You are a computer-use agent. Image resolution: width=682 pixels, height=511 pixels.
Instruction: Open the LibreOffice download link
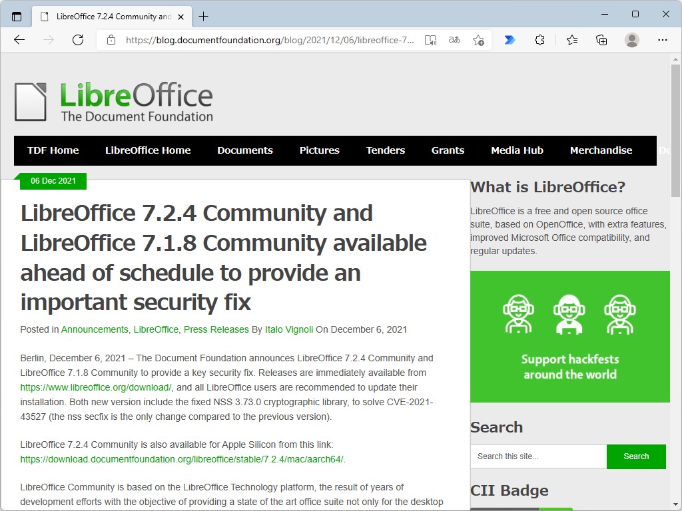click(x=95, y=387)
